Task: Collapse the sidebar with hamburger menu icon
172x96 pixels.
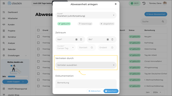Action: point(4,3)
